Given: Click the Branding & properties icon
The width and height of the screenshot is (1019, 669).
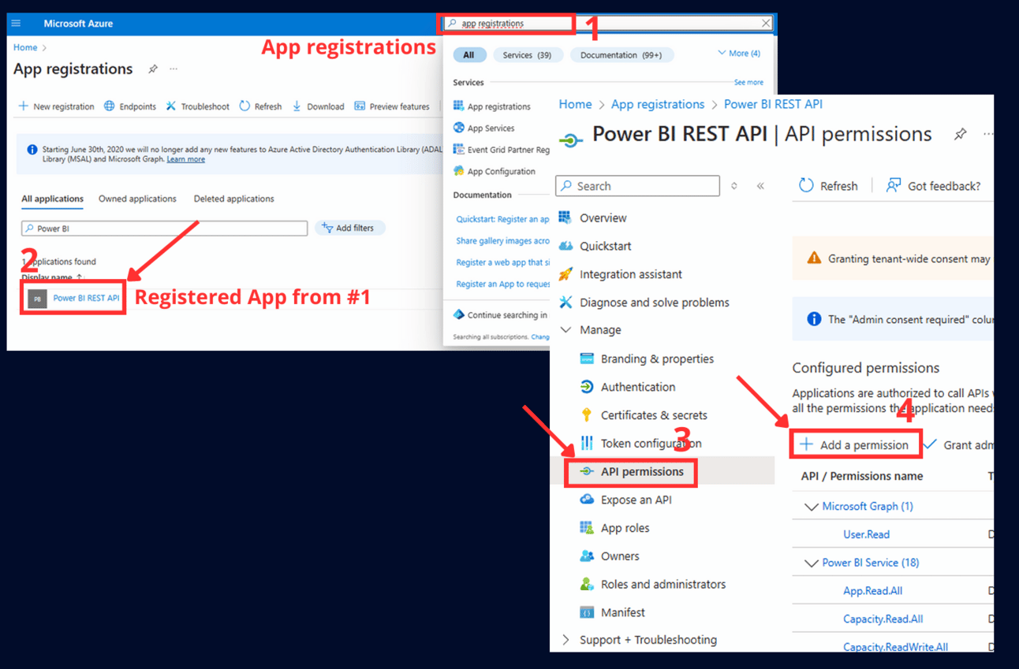Looking at the screenshot, I should 586,359.
